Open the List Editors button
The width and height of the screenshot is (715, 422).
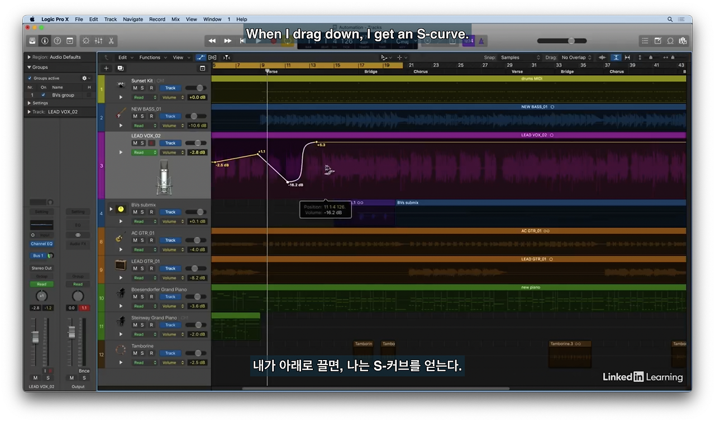645,41
